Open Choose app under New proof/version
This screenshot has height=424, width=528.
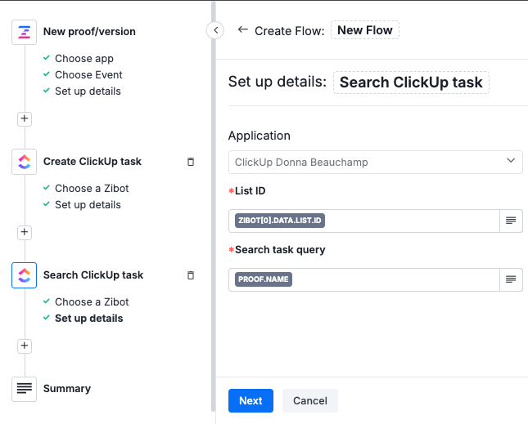(x=84, y=59)
